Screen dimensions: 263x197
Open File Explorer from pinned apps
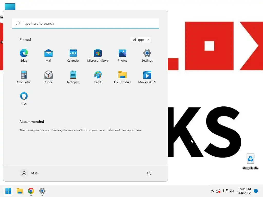(x=123, y=77)
